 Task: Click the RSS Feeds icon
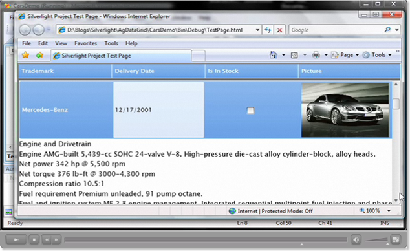point(294,55)
